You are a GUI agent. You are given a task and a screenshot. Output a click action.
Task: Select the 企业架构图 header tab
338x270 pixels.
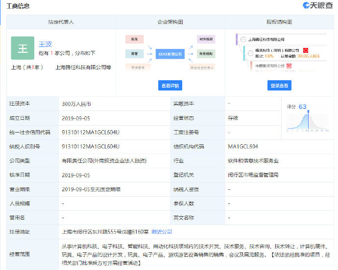click(170, 22)
